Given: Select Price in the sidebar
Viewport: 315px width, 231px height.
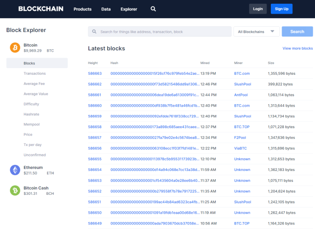Looking at the screenshot, I should click(28, 134).
